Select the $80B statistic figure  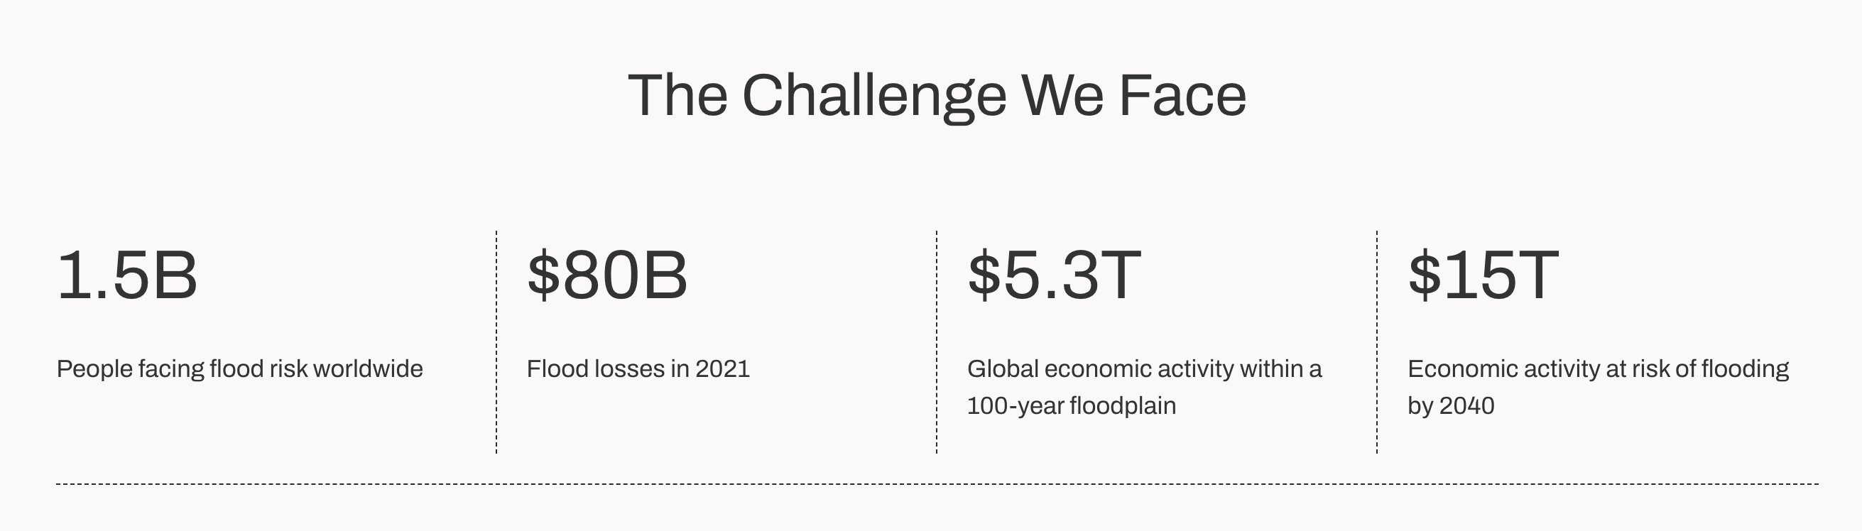tap(607, 275)
